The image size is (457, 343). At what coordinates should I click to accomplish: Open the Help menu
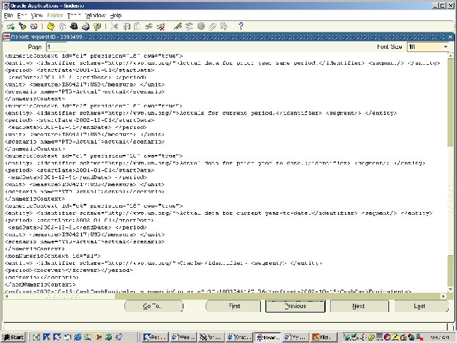116,15
